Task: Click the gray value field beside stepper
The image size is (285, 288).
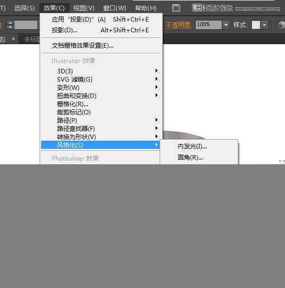Action: tap(26, 25)
